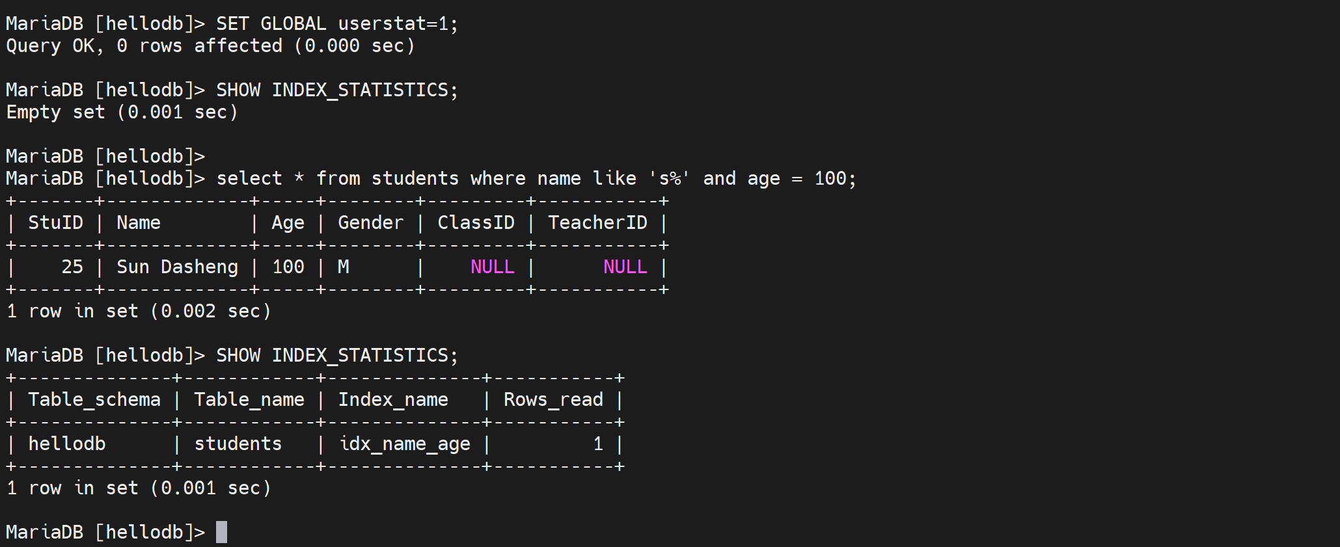
Task: Click the select from students query text
Action: click(x=536, y=179)
